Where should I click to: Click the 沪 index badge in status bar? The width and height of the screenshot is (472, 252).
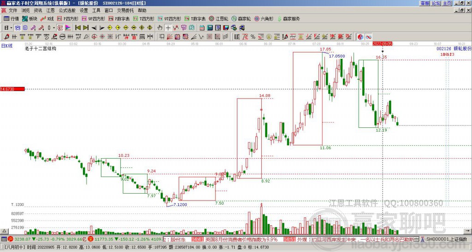10,239
